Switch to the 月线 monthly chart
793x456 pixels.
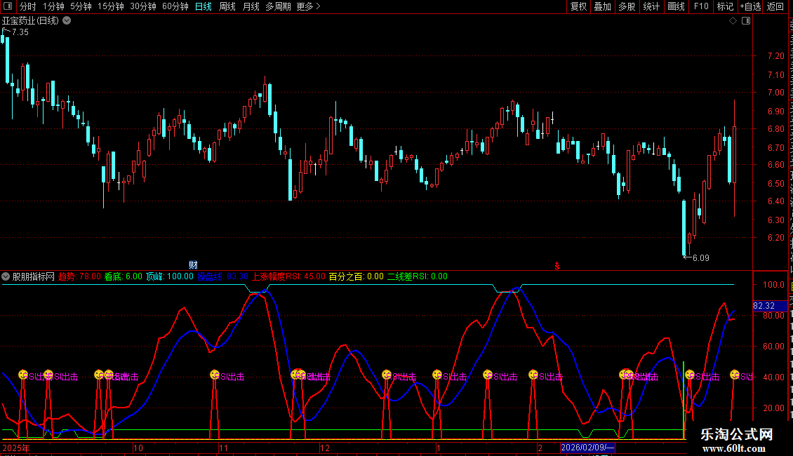[251, 6]
